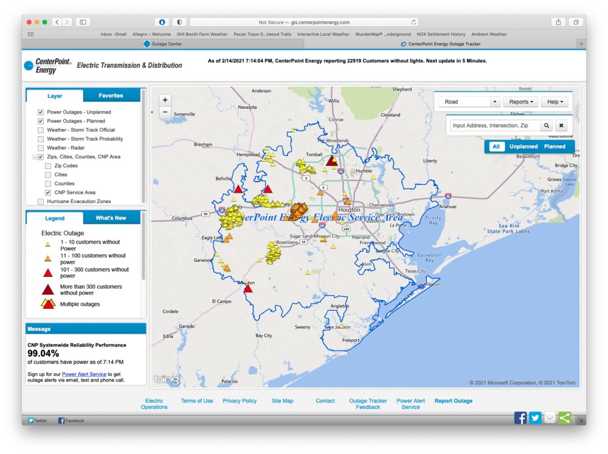Clear the address search with X button

[562, 126]
